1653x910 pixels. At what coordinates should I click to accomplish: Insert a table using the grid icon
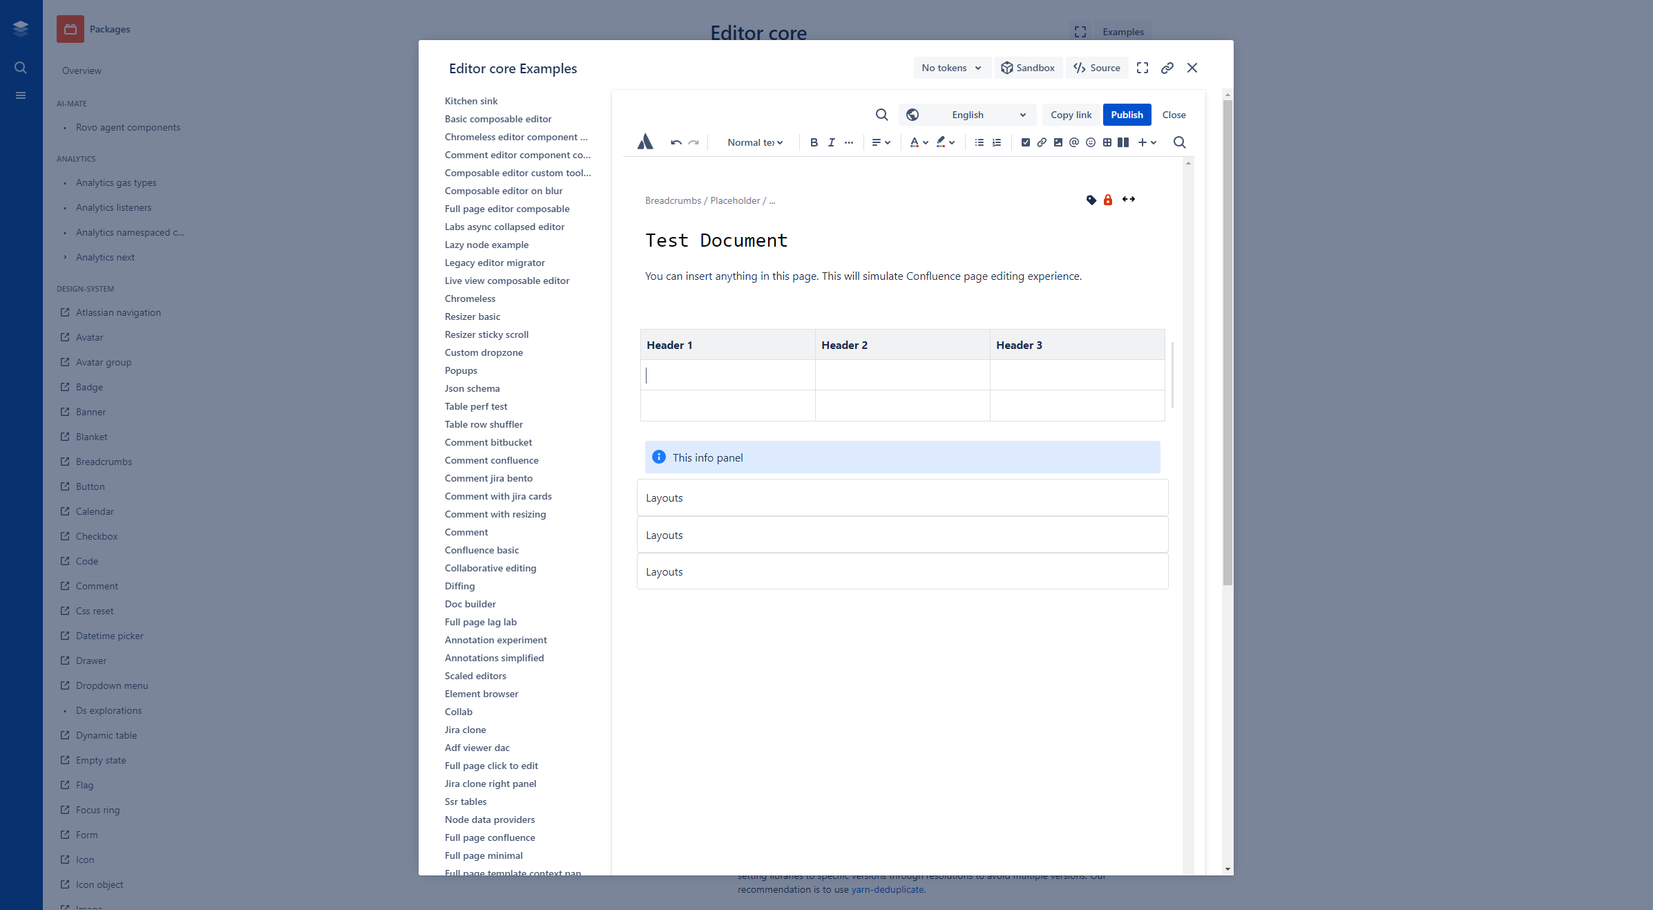[x=1107, y=142]
